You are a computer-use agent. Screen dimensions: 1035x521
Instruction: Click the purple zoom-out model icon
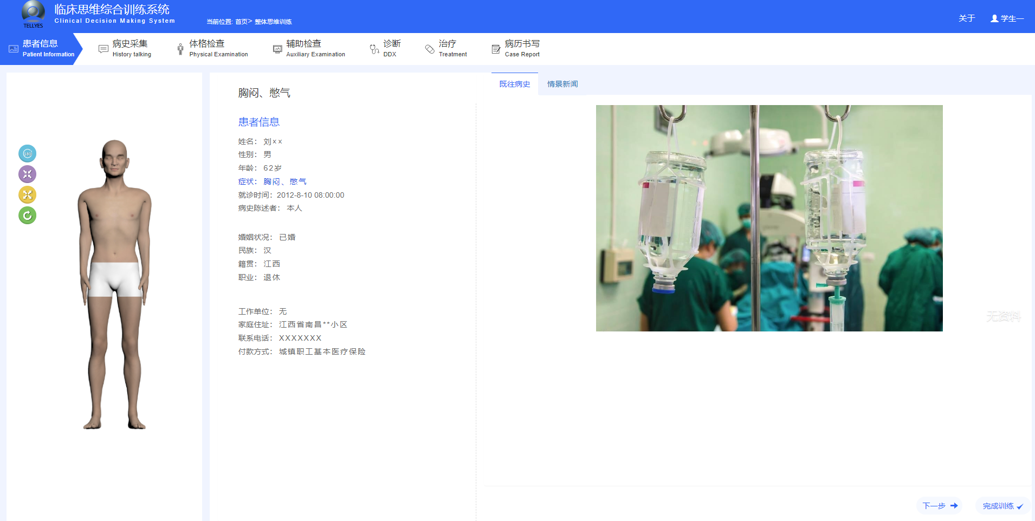tap(28, 174)
